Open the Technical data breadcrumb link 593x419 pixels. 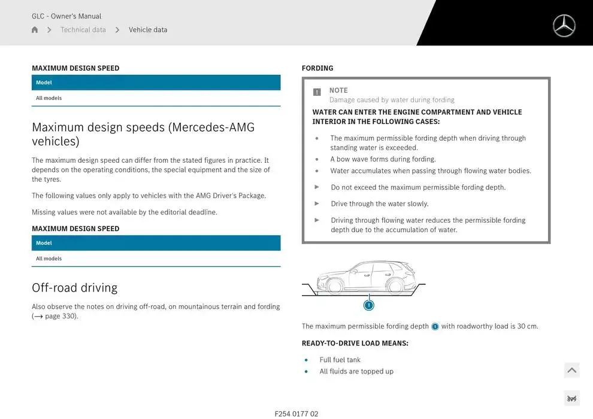83,30
